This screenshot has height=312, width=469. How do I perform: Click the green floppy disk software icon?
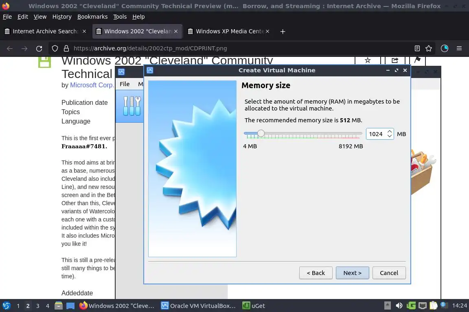click(44, 62)
